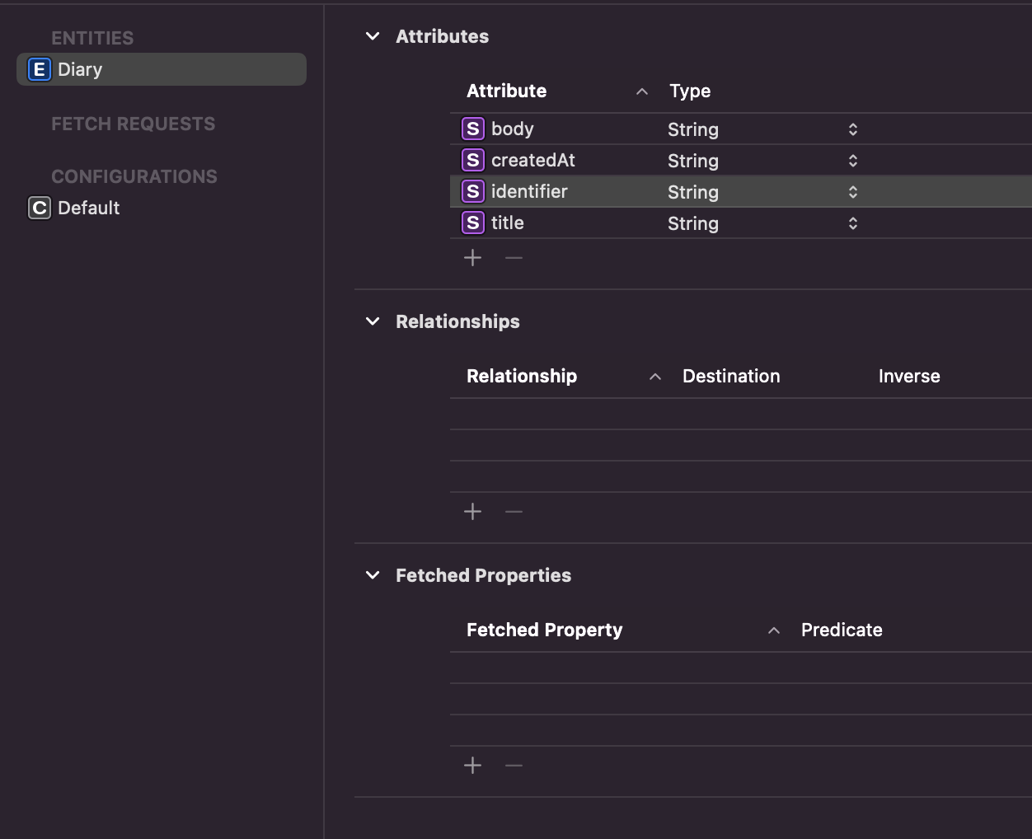Remove attribute using minus button
This screenshot has height=839, width=1032.
(x=514, y=258)
